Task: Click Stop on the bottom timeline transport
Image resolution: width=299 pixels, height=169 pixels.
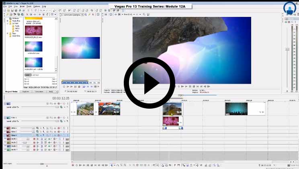Action: pos(92,165)
